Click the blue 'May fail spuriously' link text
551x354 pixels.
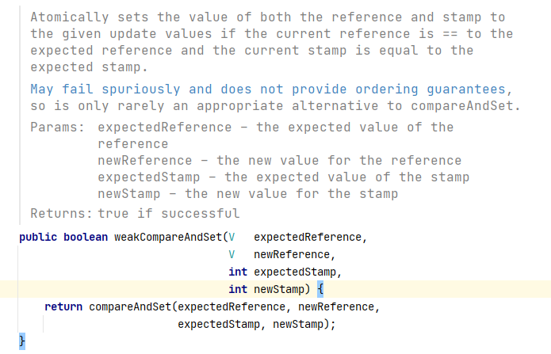pyautogui.click(x=105, y=89)
